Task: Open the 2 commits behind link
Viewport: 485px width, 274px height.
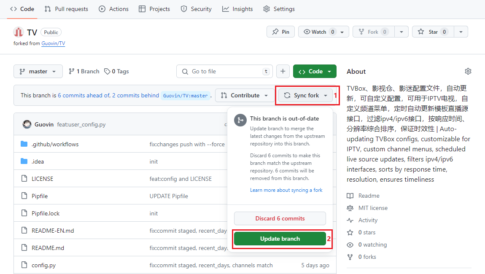Action: pos(135,96)
